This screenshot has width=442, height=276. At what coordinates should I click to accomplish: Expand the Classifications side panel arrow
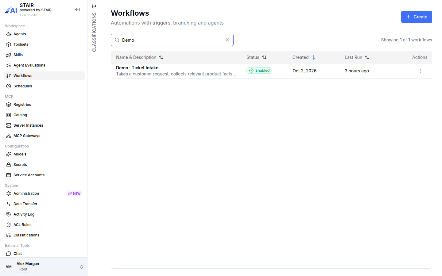(x=94, y=6)
